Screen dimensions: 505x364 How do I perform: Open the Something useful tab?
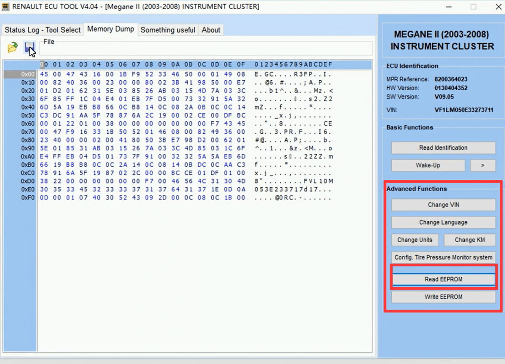click(x=167, y=30)
